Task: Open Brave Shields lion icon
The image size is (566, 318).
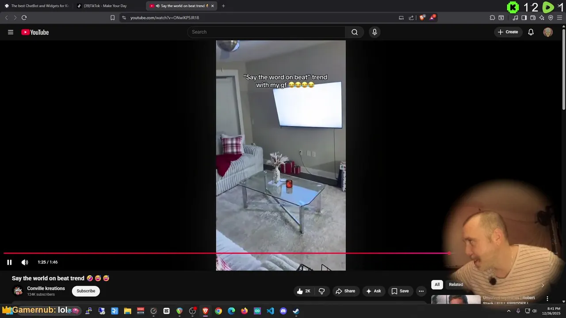Action: tap(422, 18)
